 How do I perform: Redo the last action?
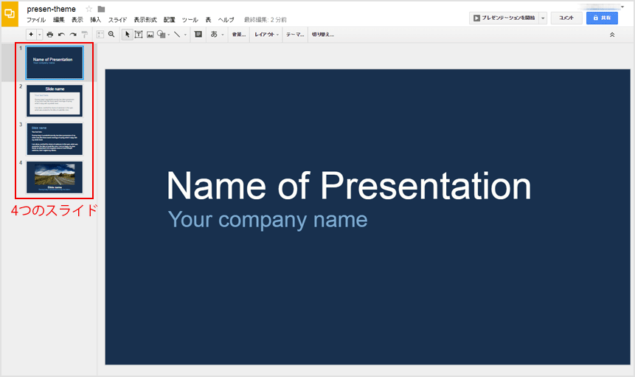73,35
